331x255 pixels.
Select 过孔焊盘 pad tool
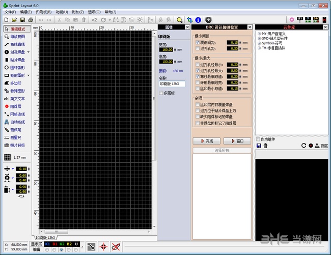click(15, 52)
